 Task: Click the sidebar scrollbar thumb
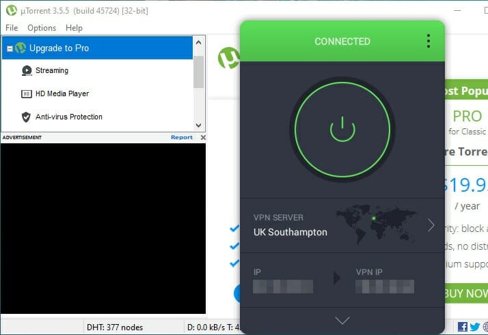tap(198, 72)
